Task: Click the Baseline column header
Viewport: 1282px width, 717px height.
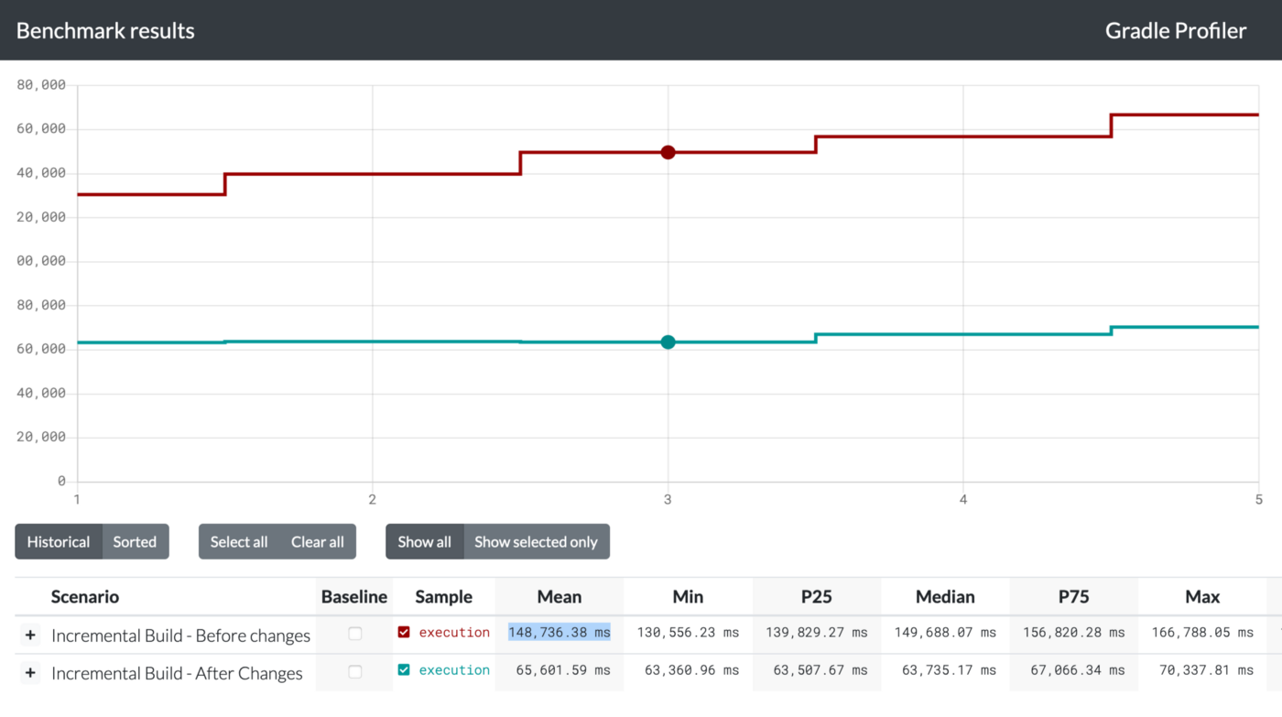Action: 354,596
